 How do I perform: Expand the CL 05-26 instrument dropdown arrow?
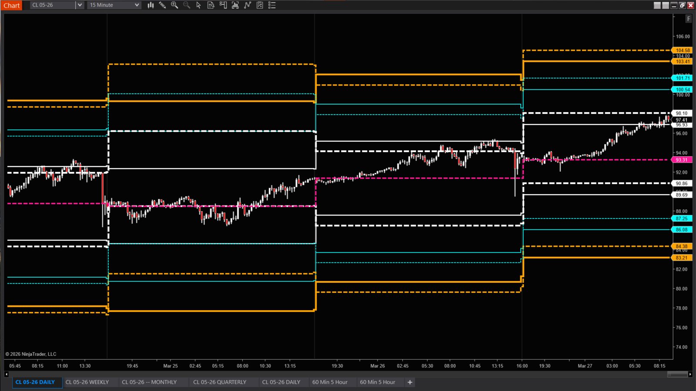(80, 5)
